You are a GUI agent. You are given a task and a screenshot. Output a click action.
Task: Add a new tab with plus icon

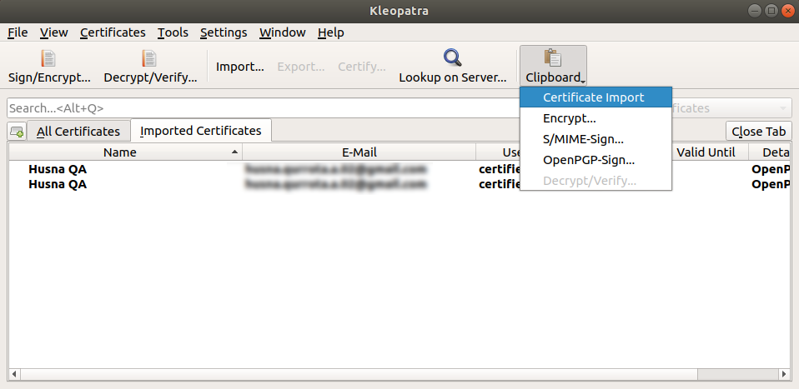coord(17,132)
